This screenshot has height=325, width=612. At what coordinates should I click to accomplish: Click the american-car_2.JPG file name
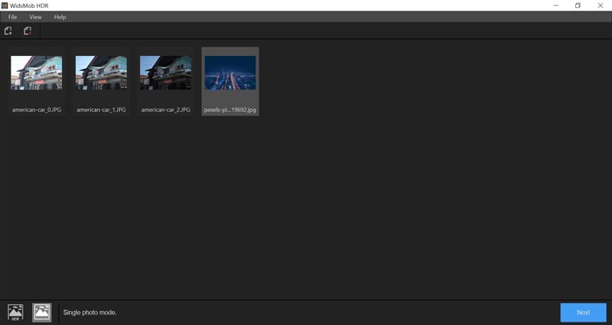pos(165,109)
